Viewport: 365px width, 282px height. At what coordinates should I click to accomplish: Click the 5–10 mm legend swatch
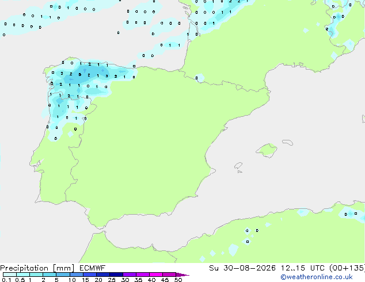click(x=63, y=275)
